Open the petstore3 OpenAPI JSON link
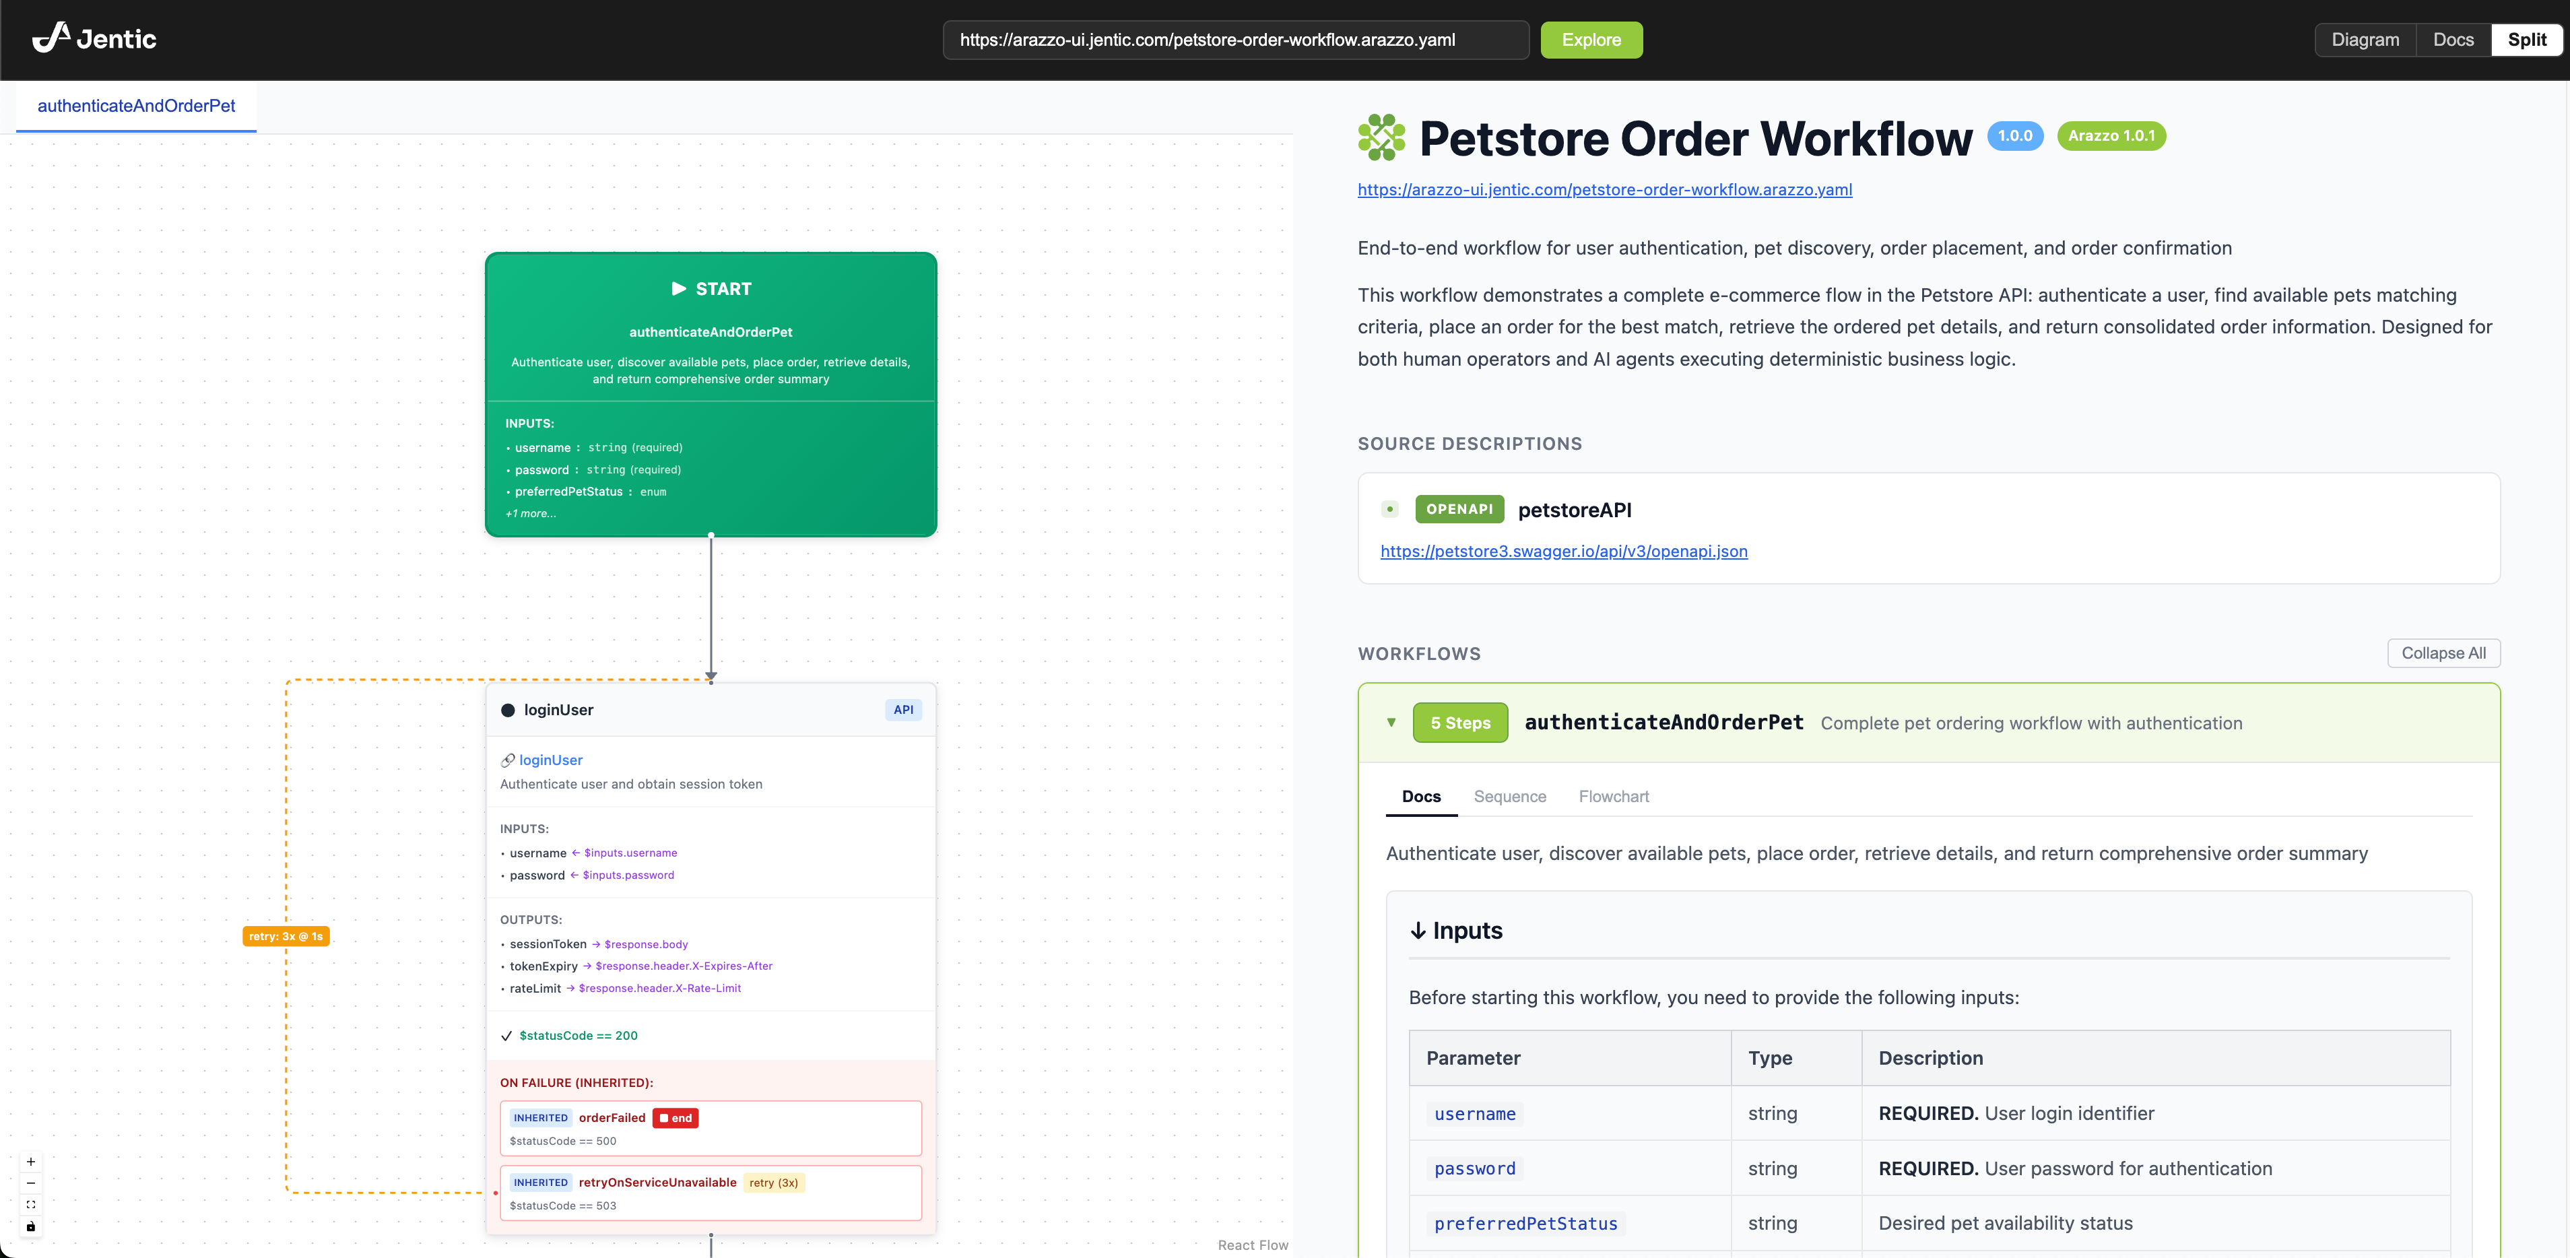2570x1258 pixels. pos(1563,551)
